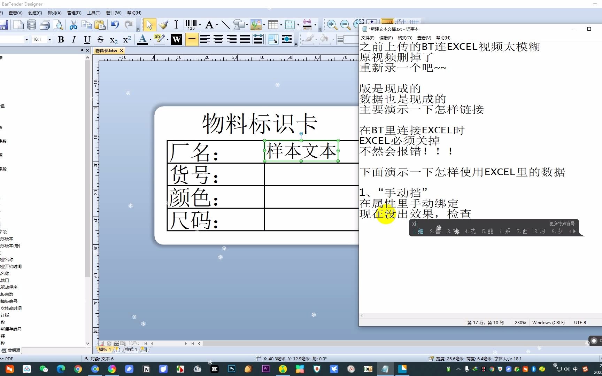The image size is (602, 376).
Task: Switch to the 模板 1 tab
Action: tap(105, 349)
